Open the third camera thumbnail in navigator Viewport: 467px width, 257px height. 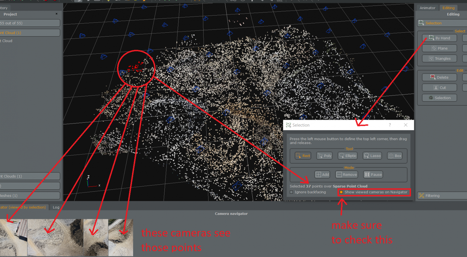point(96,238)
